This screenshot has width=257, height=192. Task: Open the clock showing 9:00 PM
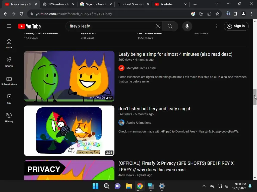[x=239, y=186]
